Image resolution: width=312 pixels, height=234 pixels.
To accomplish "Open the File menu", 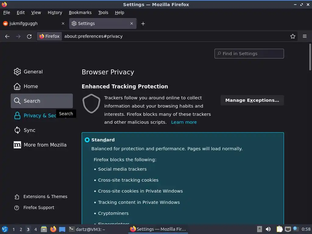I will pyautogui.click(x=7, y=12).
